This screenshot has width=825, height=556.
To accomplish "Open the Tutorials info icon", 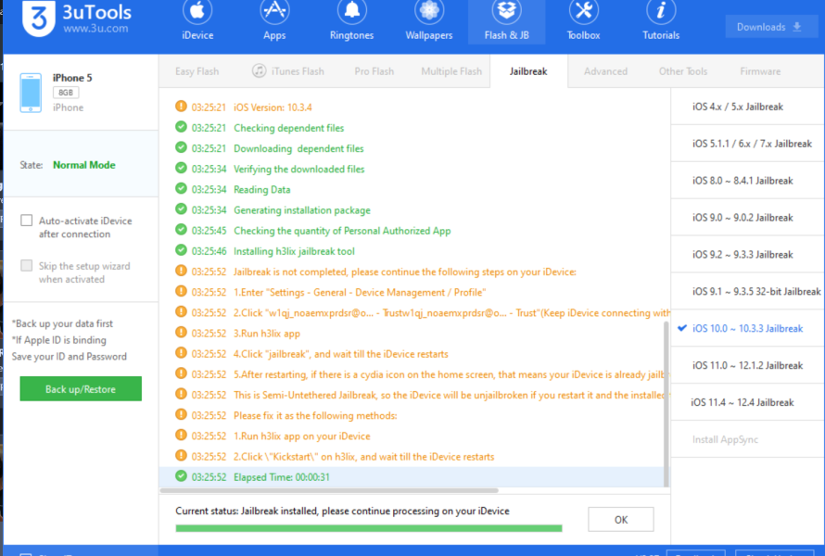I will tap(661, 12).
